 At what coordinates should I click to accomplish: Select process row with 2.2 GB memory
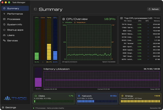tap(140, 37)
